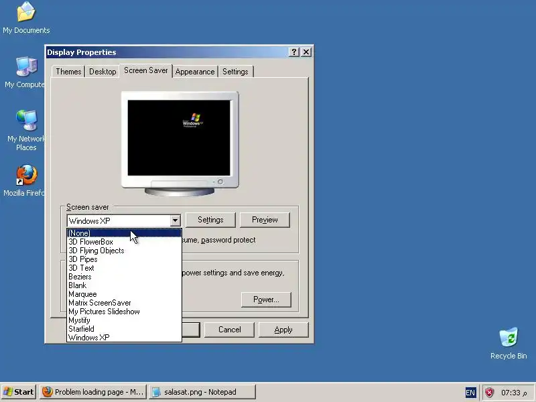Click the Apply button

click(x=283, y=330)
